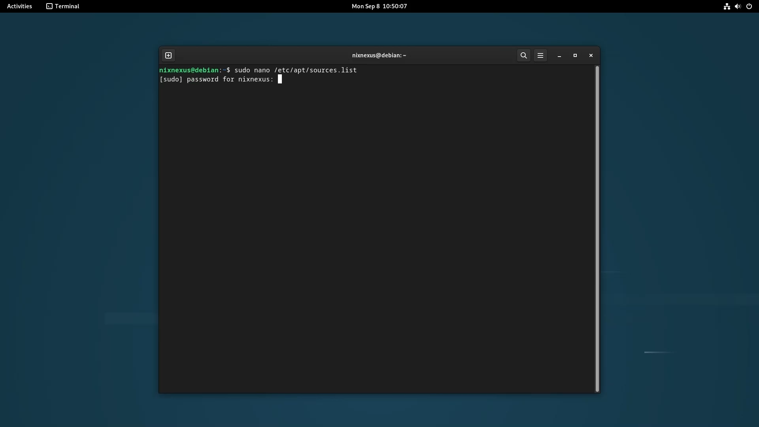
Task: Open the clock and calendar panel
Action: [379, 6]
